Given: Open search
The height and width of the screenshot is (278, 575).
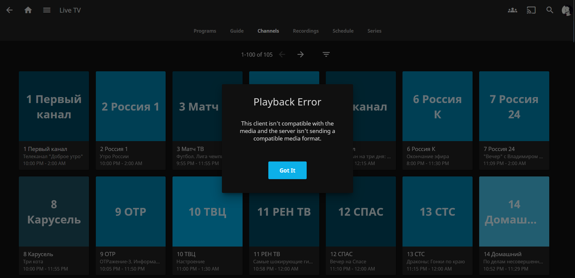Looking at the screenshot, I should tap(550, 10).
